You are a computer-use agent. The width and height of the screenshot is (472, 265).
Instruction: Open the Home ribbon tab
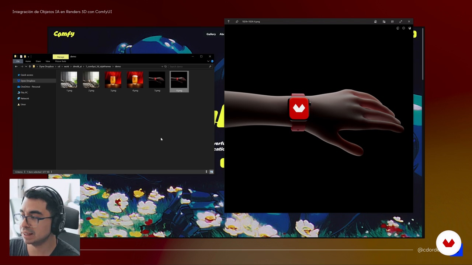tap(28, 61)
